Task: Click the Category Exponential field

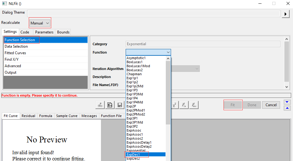Action: (203, 44)
